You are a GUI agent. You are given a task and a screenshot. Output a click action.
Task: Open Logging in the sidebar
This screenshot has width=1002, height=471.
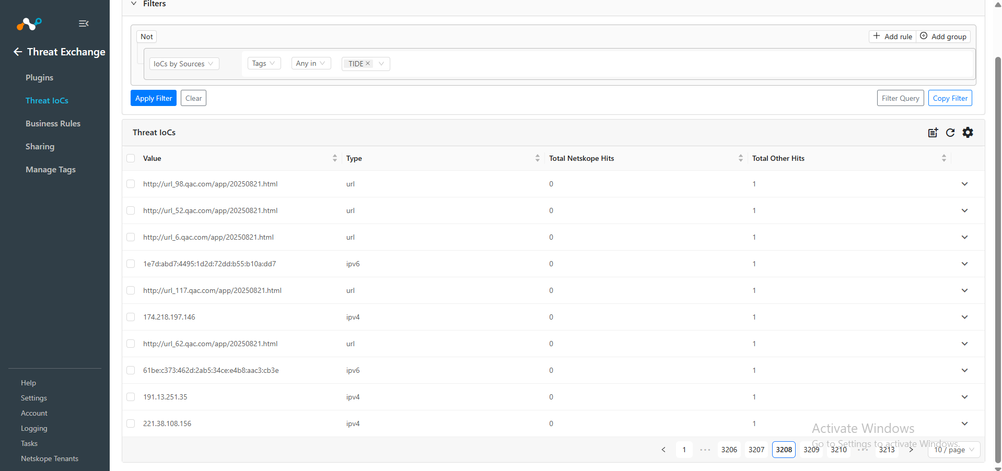pos(34,428)
